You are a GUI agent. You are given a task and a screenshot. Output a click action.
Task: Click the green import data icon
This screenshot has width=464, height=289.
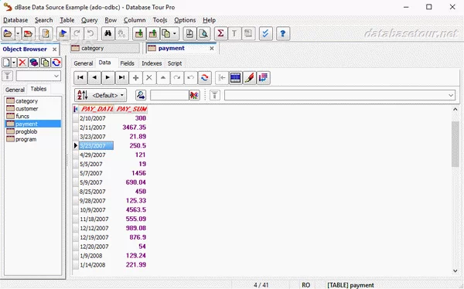tap(139, 33)
